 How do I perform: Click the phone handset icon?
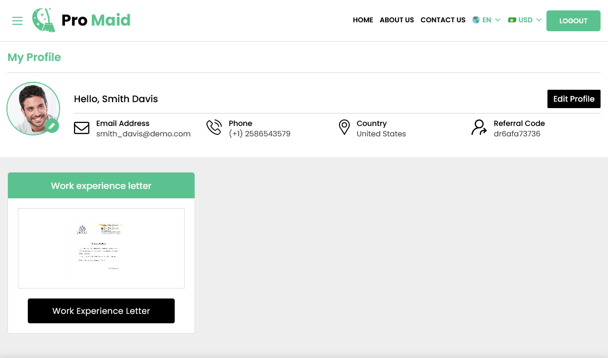click(x=214, y=127)
